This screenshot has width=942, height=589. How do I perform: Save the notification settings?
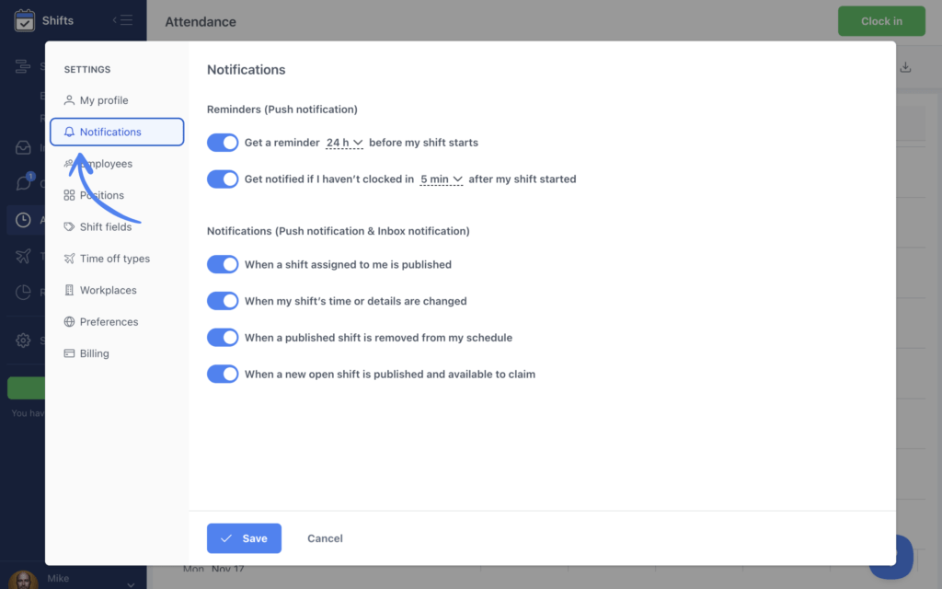[x=244, y=538]
